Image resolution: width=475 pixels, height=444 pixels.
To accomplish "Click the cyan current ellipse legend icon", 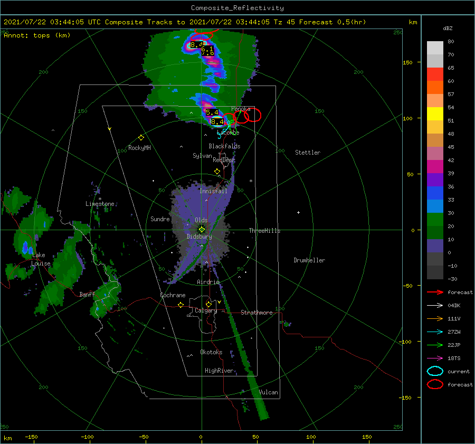I will point(435,371).
